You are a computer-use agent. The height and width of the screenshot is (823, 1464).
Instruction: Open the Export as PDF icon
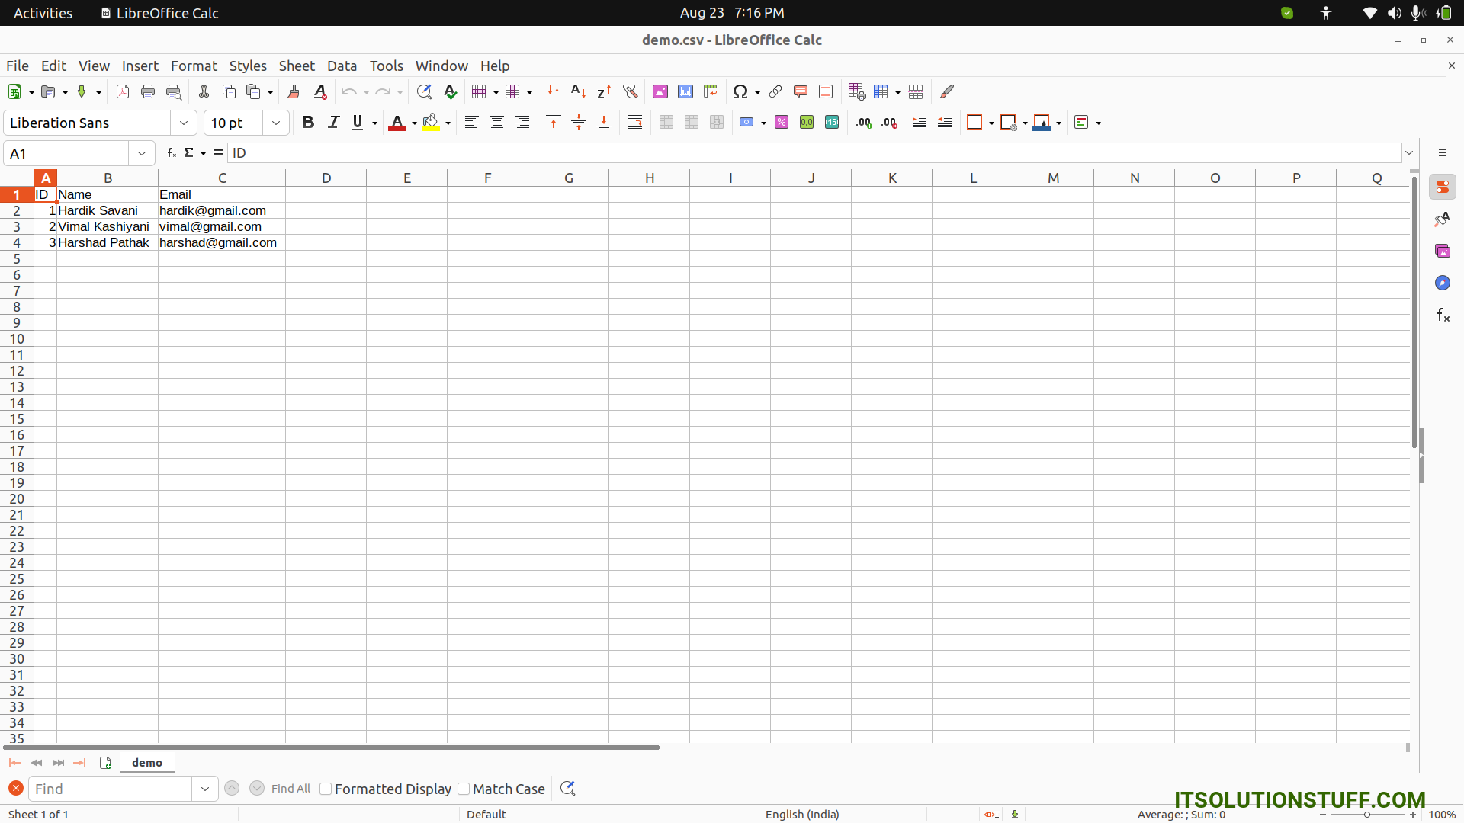[x=122, y=91]
